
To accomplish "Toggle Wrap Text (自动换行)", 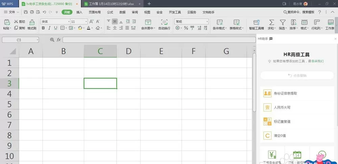I will coord(164,24).
